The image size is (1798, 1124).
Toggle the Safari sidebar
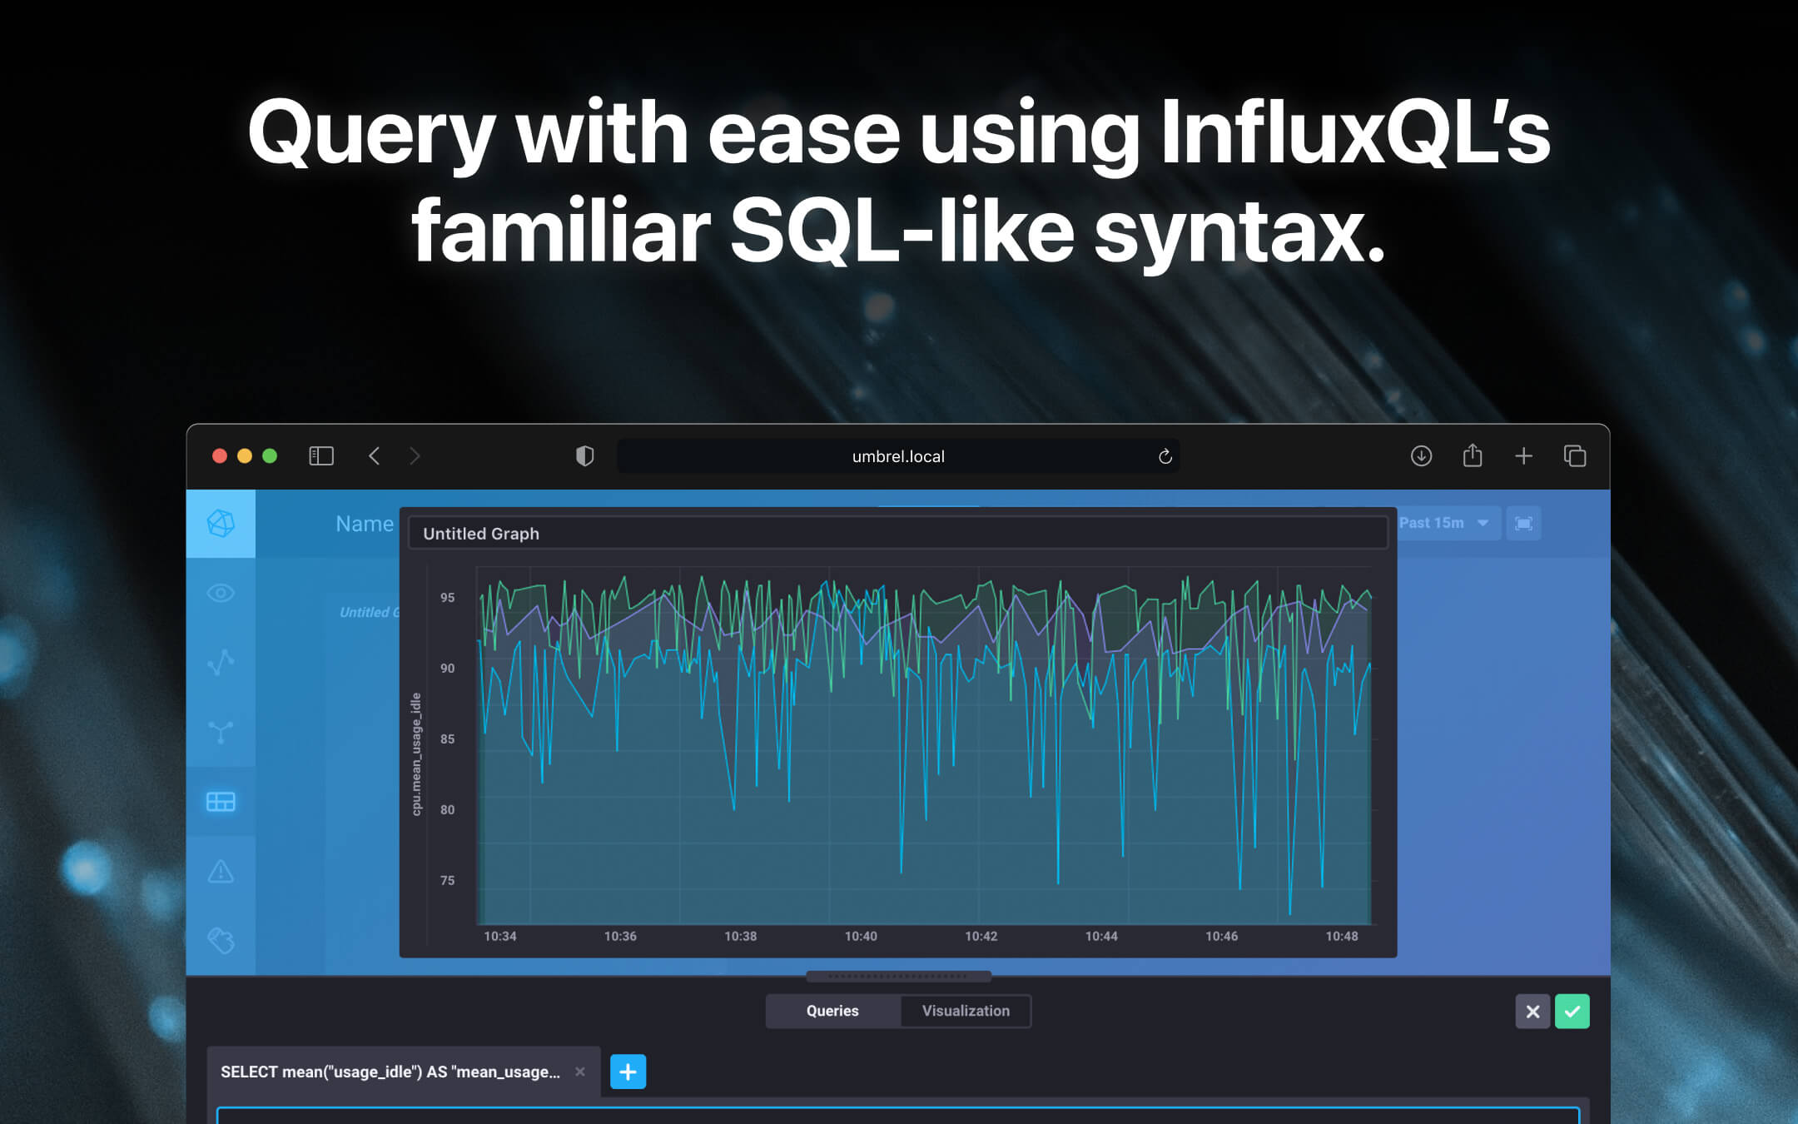pyautogui.click(x=320, y=455)
